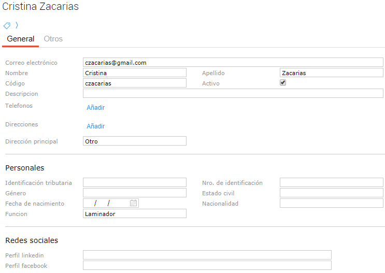
Task: Focus the Correo electrónico field
Action: point(233,63)
